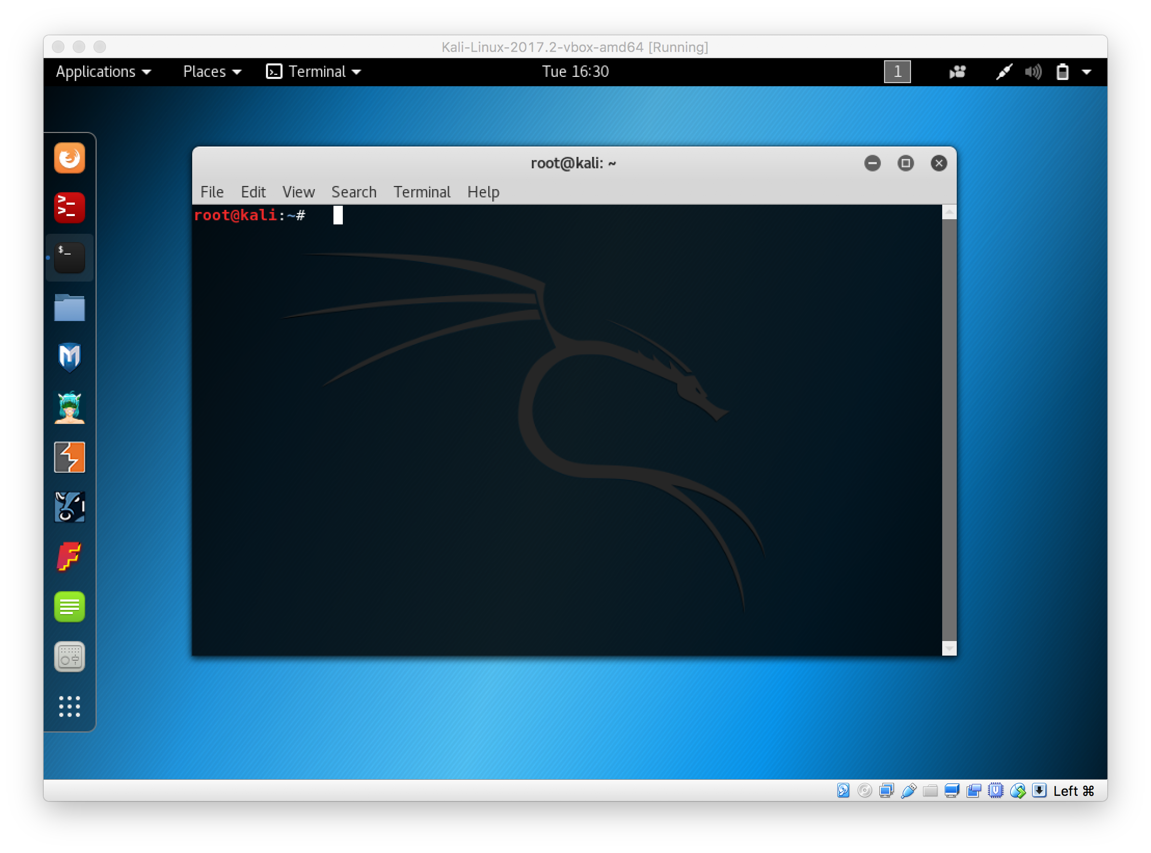Open the Maltego dock icon
The width and height of the screenshot is (1151, 853).
pos(69,507)
